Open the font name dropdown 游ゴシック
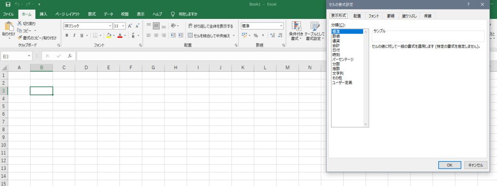The height and width of the screenshot is (186, 497). [x=110, y=26]
